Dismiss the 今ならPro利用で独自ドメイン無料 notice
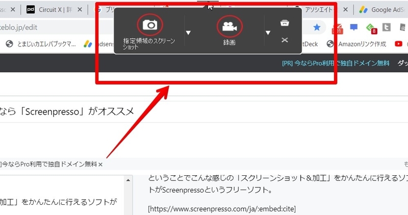The height and width of the screenshot is (215, 408). tap(100, 165)
